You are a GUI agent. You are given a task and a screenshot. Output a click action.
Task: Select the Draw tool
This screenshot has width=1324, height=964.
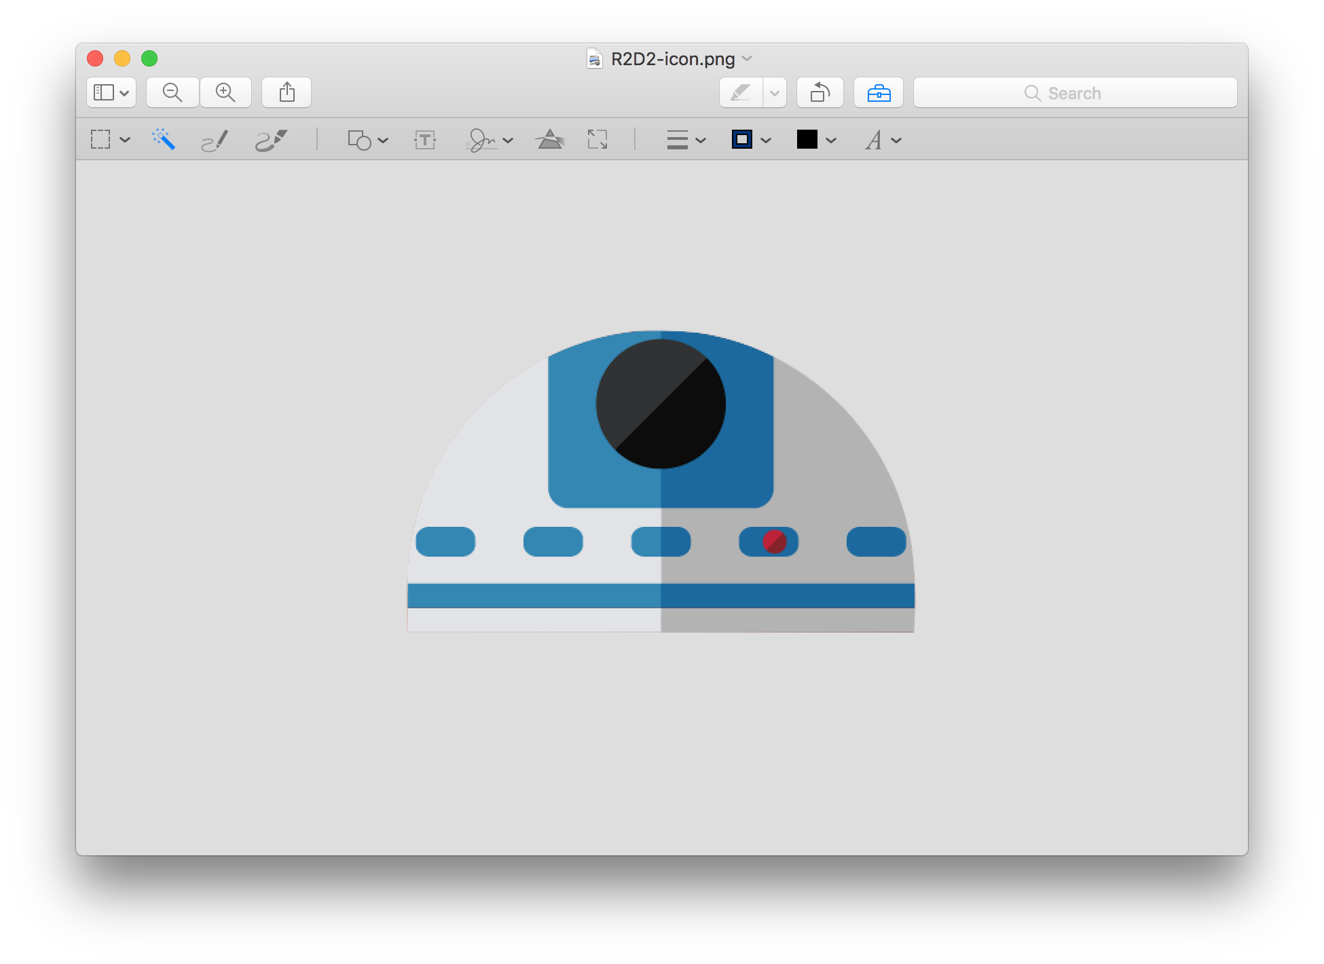pos(271,140)
